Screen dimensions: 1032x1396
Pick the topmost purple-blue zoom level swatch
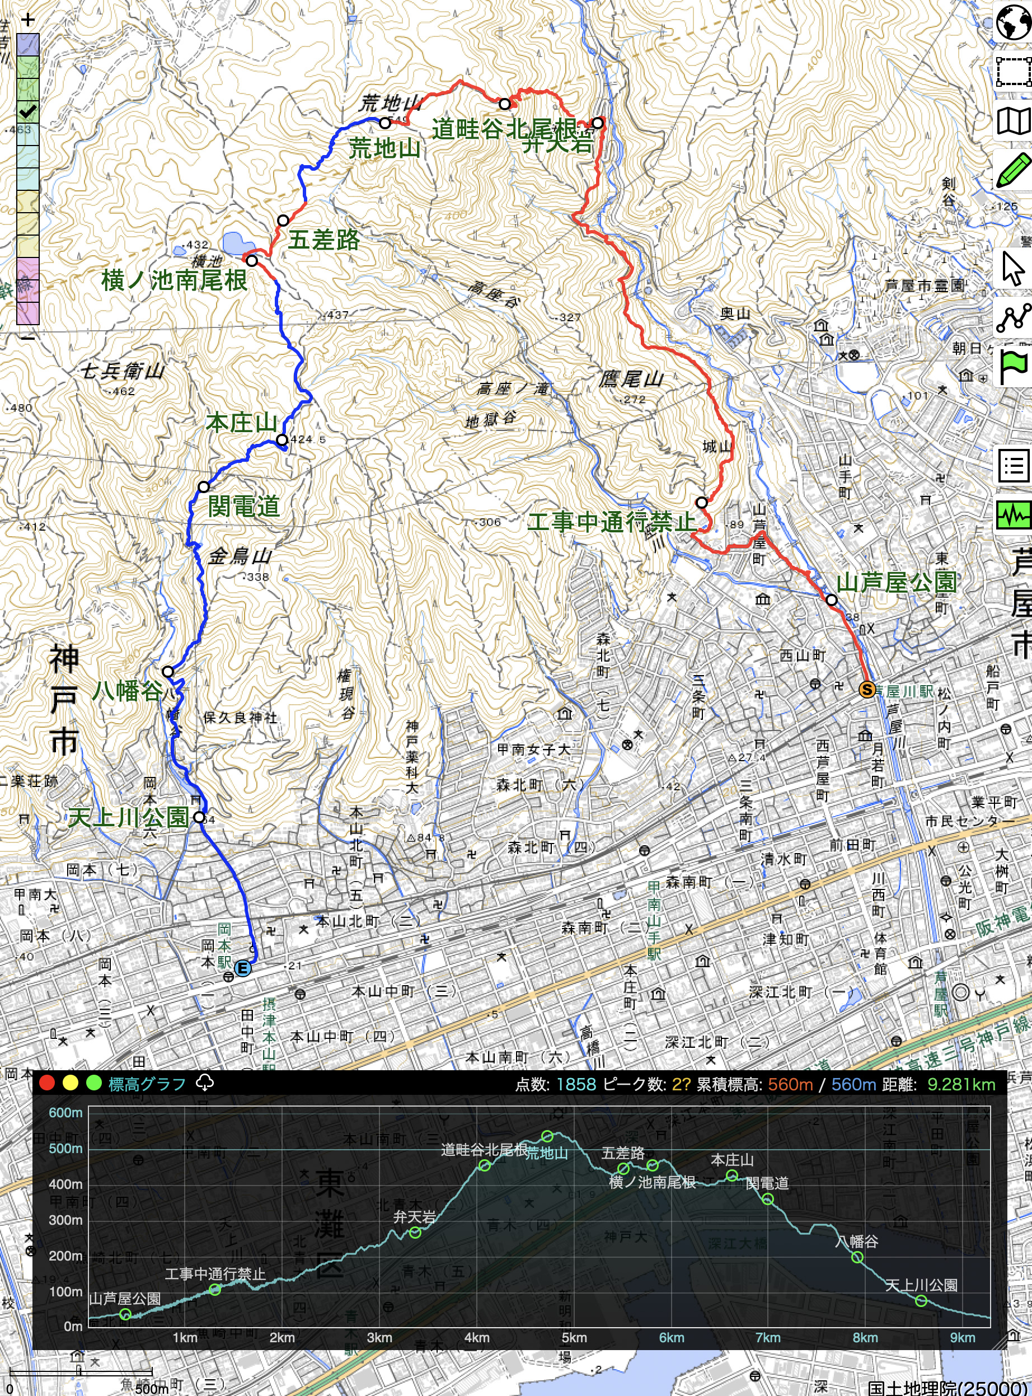tap(27, 44)
